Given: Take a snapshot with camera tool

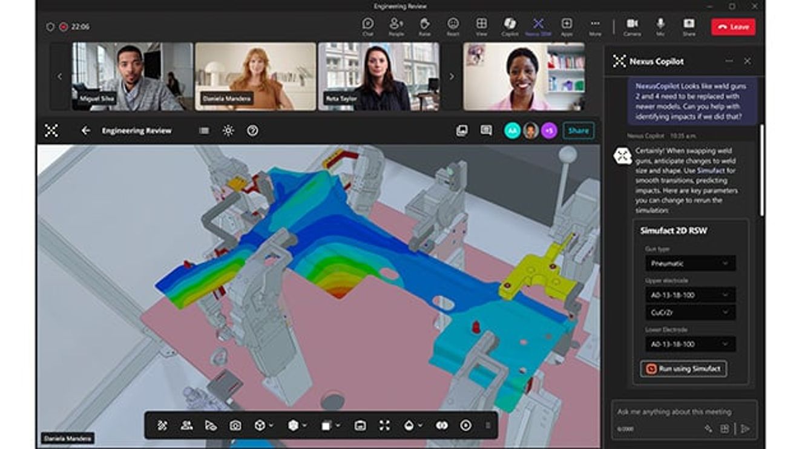Looking at the screenshot, I should pos(235,425).
